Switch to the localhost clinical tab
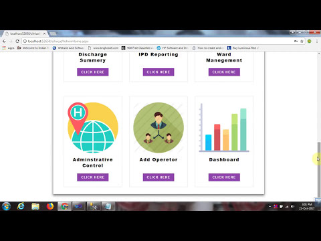Screen dimensions: 321x241 tap(25, 33)
